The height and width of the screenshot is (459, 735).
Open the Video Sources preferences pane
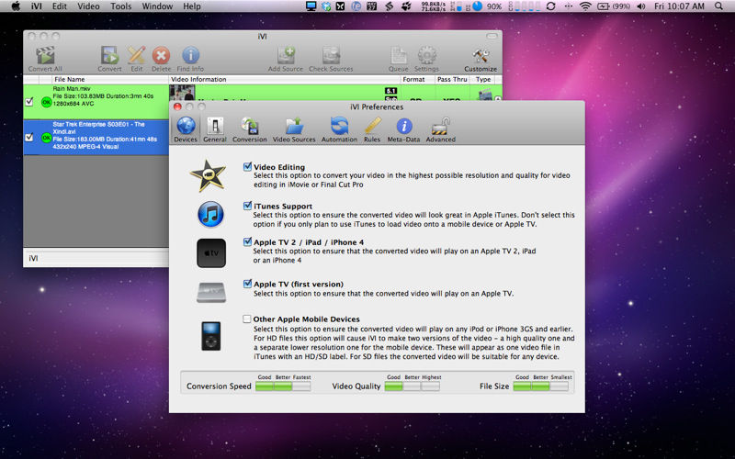294,129
